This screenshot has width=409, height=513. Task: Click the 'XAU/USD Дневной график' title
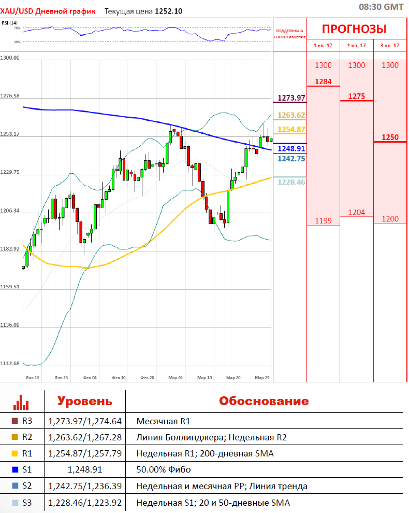[x=48, y=11]
